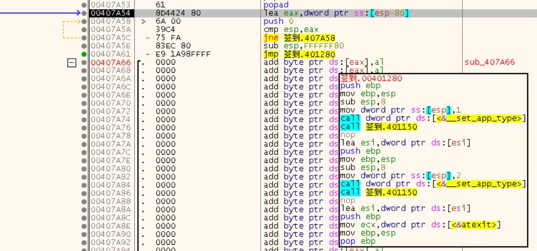
Task: Select address 00407A72 in disassembly
Action: 110,111
